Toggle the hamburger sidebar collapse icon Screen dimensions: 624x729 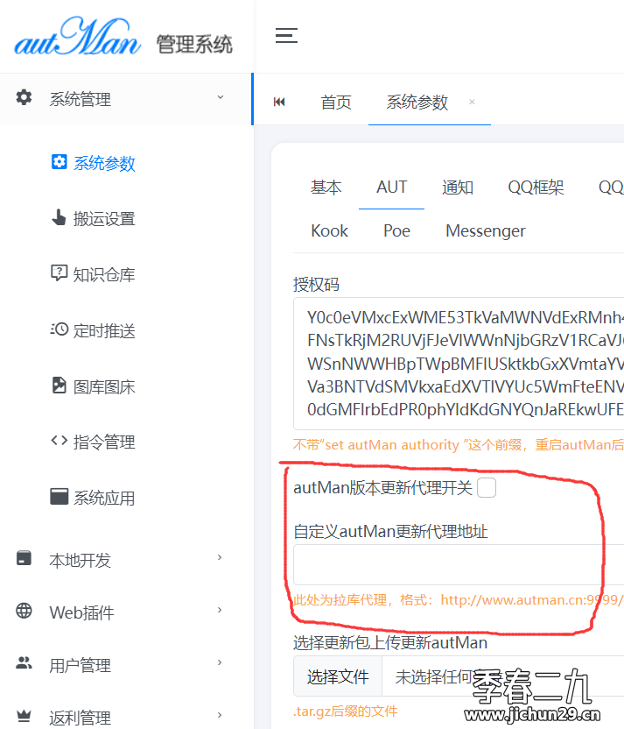click(x=286, y=35)
